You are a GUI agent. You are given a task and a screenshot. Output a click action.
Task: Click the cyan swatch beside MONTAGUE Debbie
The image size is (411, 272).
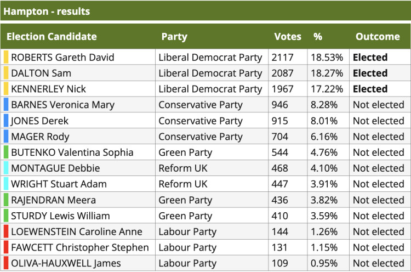6,168
